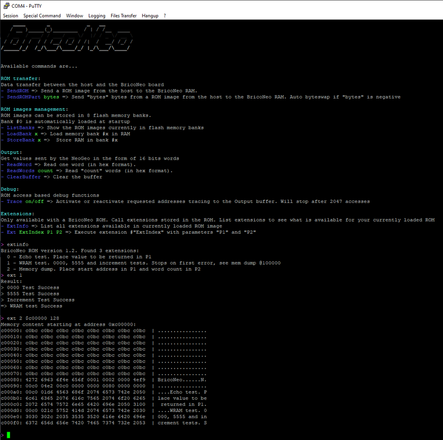
Task: Click the ExtInfo command text
Action: pyautogui.click(x=18, y=226)
